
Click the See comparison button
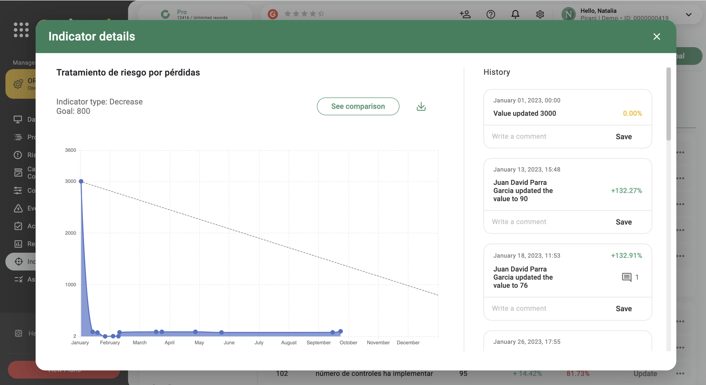coord(358,106)
